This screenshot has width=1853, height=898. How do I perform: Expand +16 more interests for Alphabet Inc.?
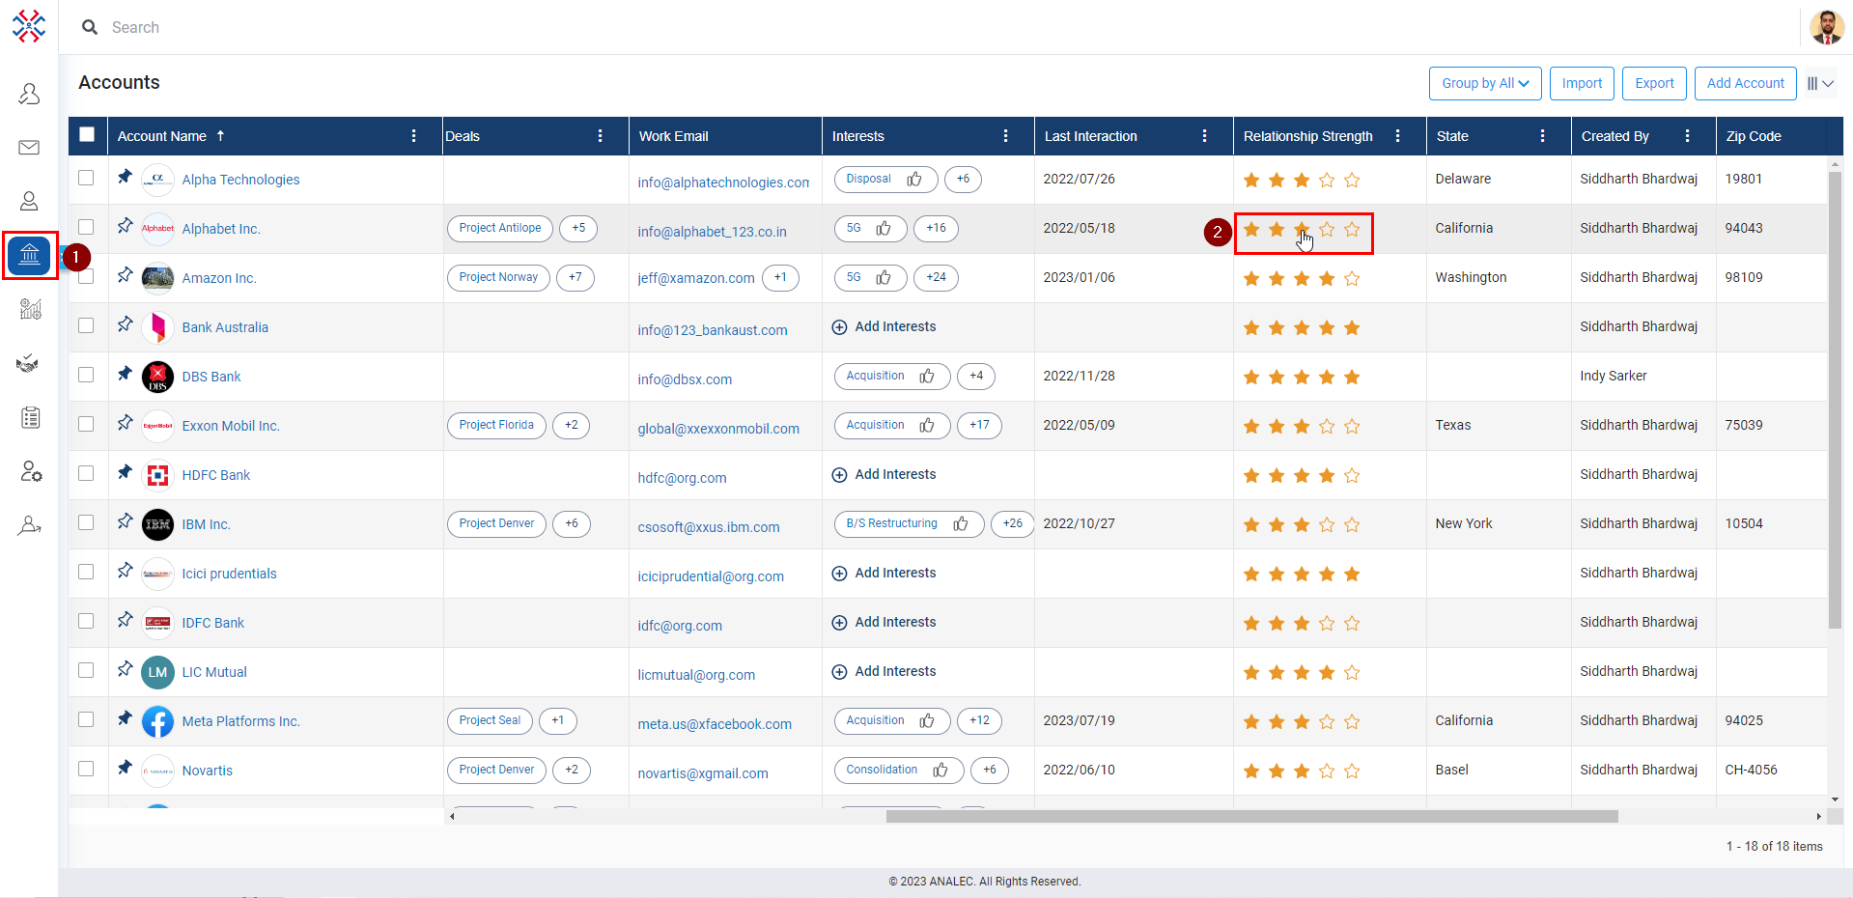pyautogui.click(x=936, y=228)
